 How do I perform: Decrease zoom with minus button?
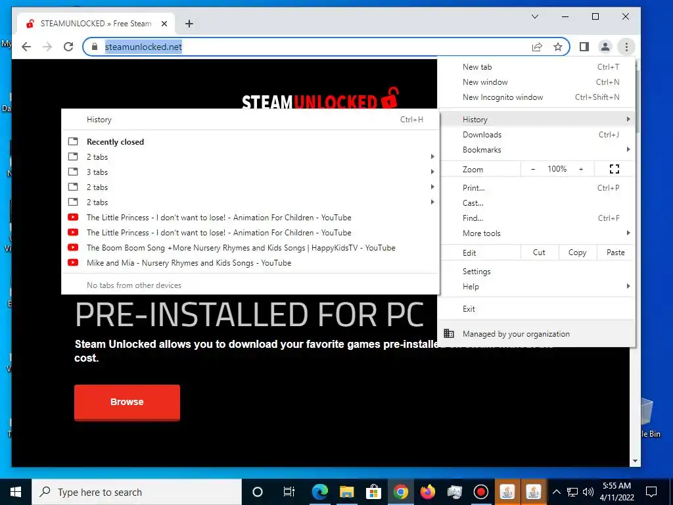[533, 169]
